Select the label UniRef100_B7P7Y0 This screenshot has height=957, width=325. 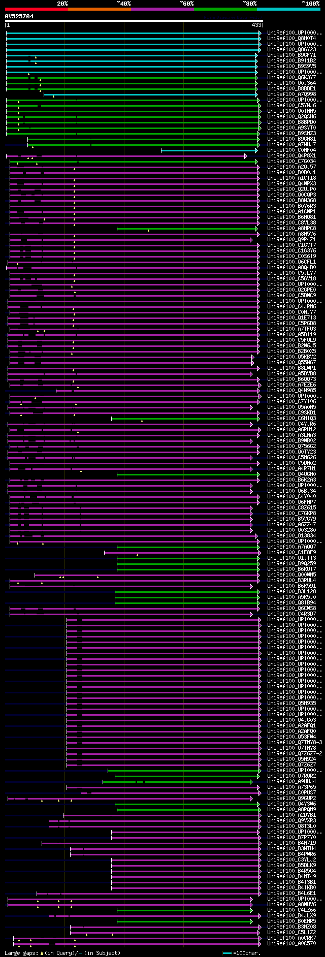(x=291, y=837)
